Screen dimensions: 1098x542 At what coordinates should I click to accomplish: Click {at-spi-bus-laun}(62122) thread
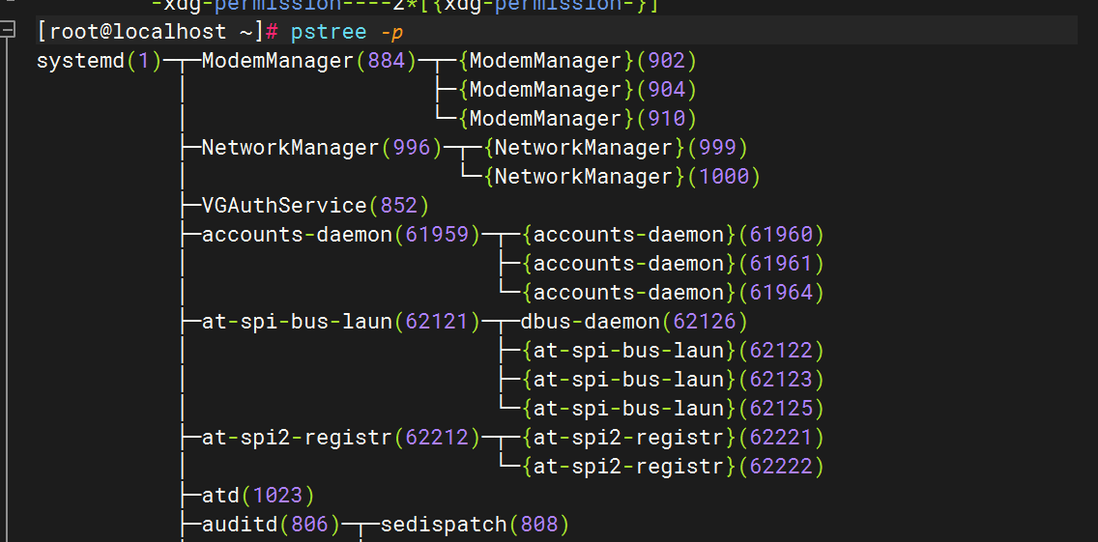point(674,351)
